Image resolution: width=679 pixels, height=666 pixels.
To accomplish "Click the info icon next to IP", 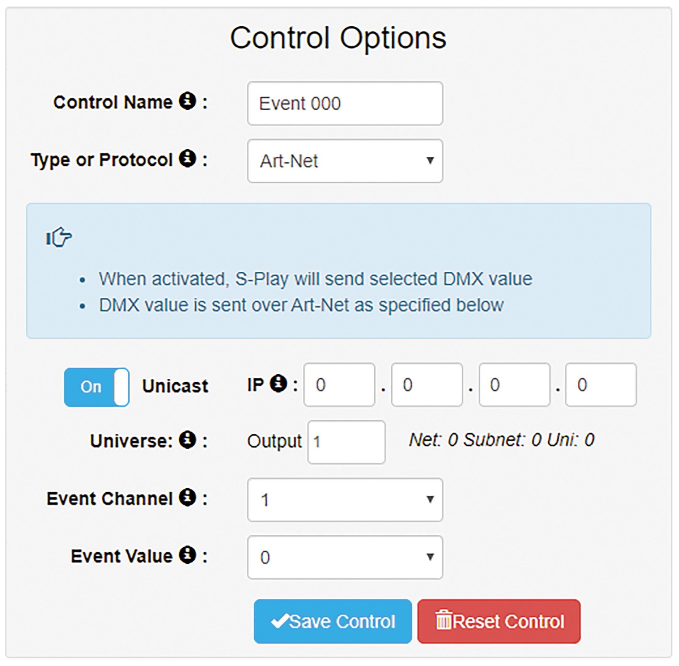I will pos(279,384).
